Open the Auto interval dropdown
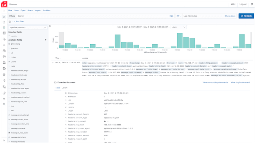 (x=179, y=27)
